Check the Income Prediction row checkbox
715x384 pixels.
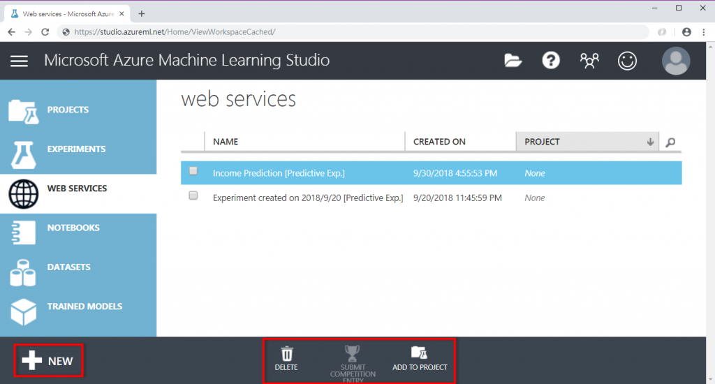click(x=193, y=171)
